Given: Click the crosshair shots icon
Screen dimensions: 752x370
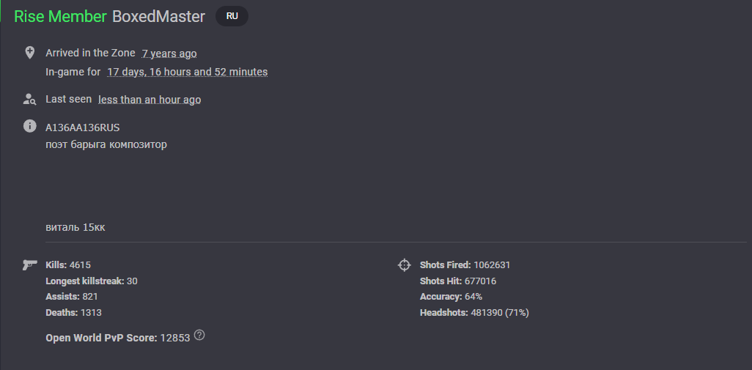Looking at the screenshot, I should coord(405,264).
